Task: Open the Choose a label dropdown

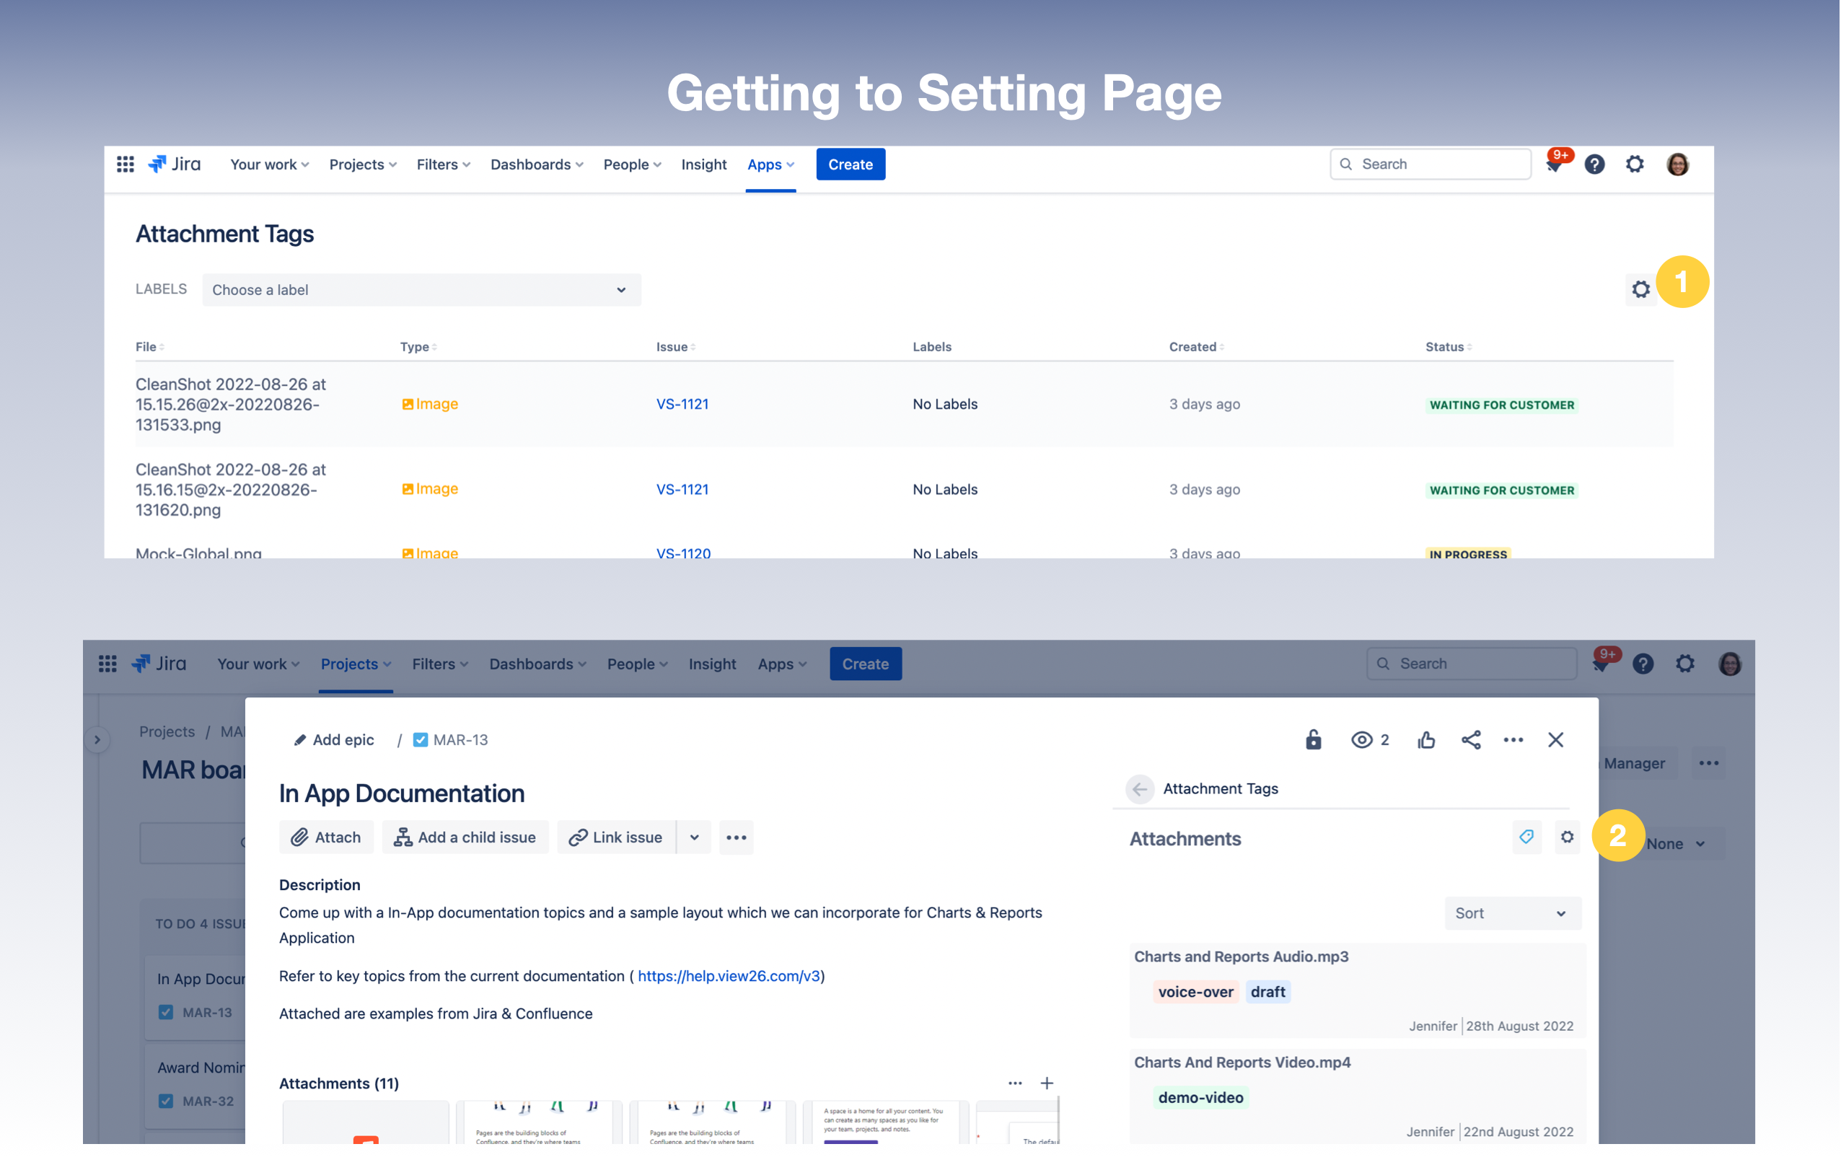Action: pyautogui.click(x=421, y=290)
